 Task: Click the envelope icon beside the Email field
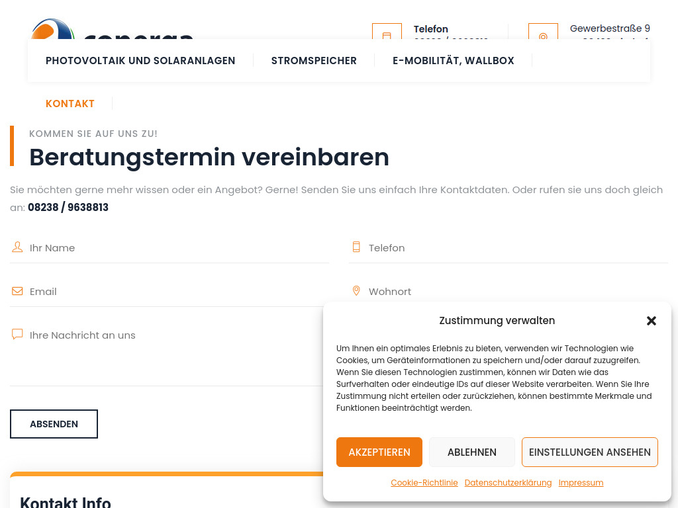[x=16, y=290]
